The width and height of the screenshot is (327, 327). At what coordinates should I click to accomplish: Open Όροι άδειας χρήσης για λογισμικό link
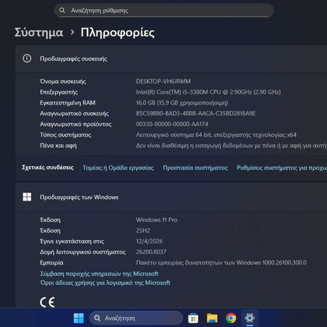pyautogui.click(x=105, y=283)
